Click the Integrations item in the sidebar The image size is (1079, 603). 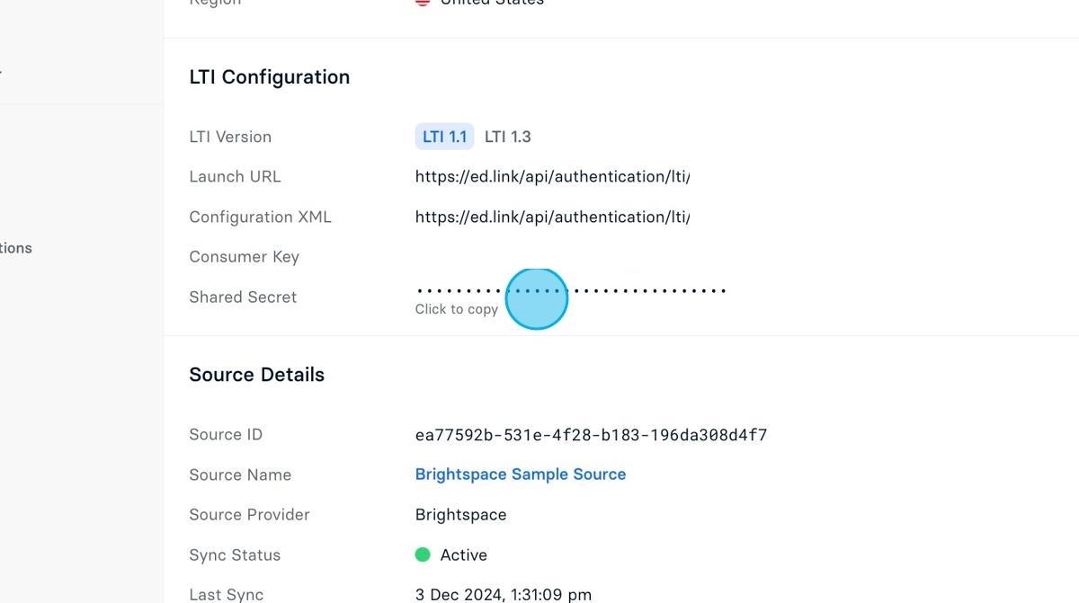click(15, 248)
